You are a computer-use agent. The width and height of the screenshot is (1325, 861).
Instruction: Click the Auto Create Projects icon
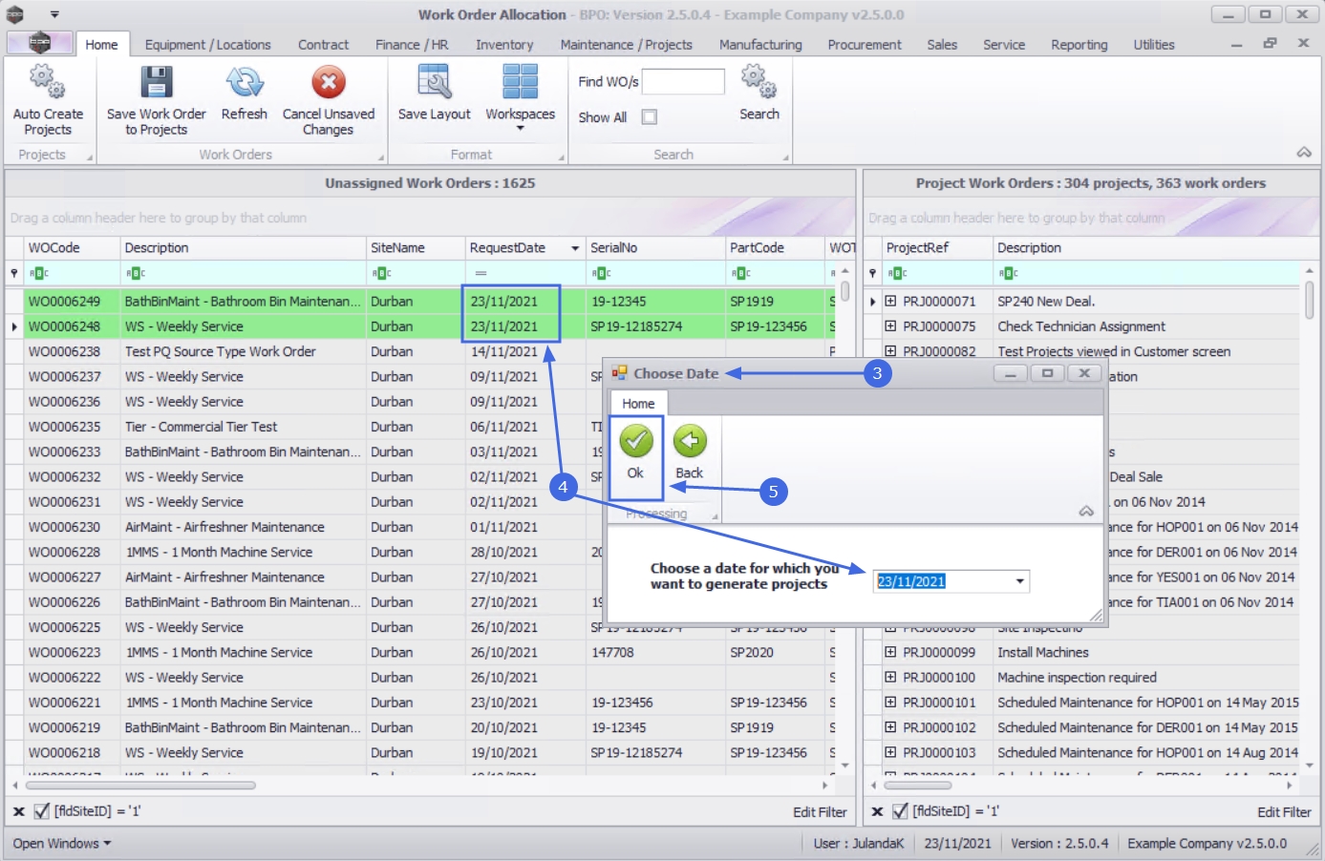pyautogui.click(x=48, y=83)
